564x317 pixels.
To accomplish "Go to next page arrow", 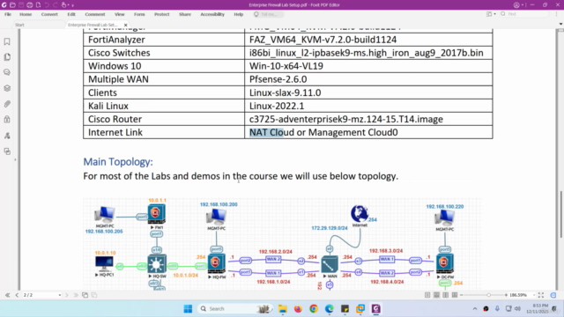I will tap(67, 295).
